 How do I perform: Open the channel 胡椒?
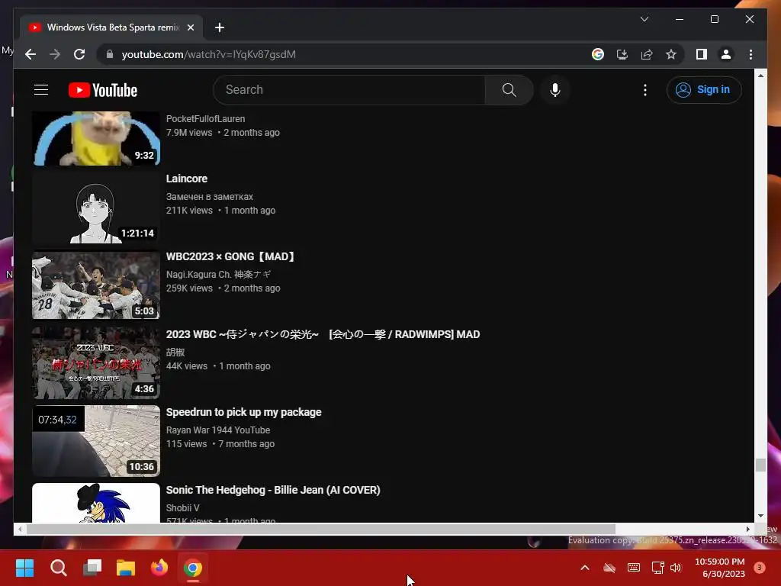tap(175, 352)
